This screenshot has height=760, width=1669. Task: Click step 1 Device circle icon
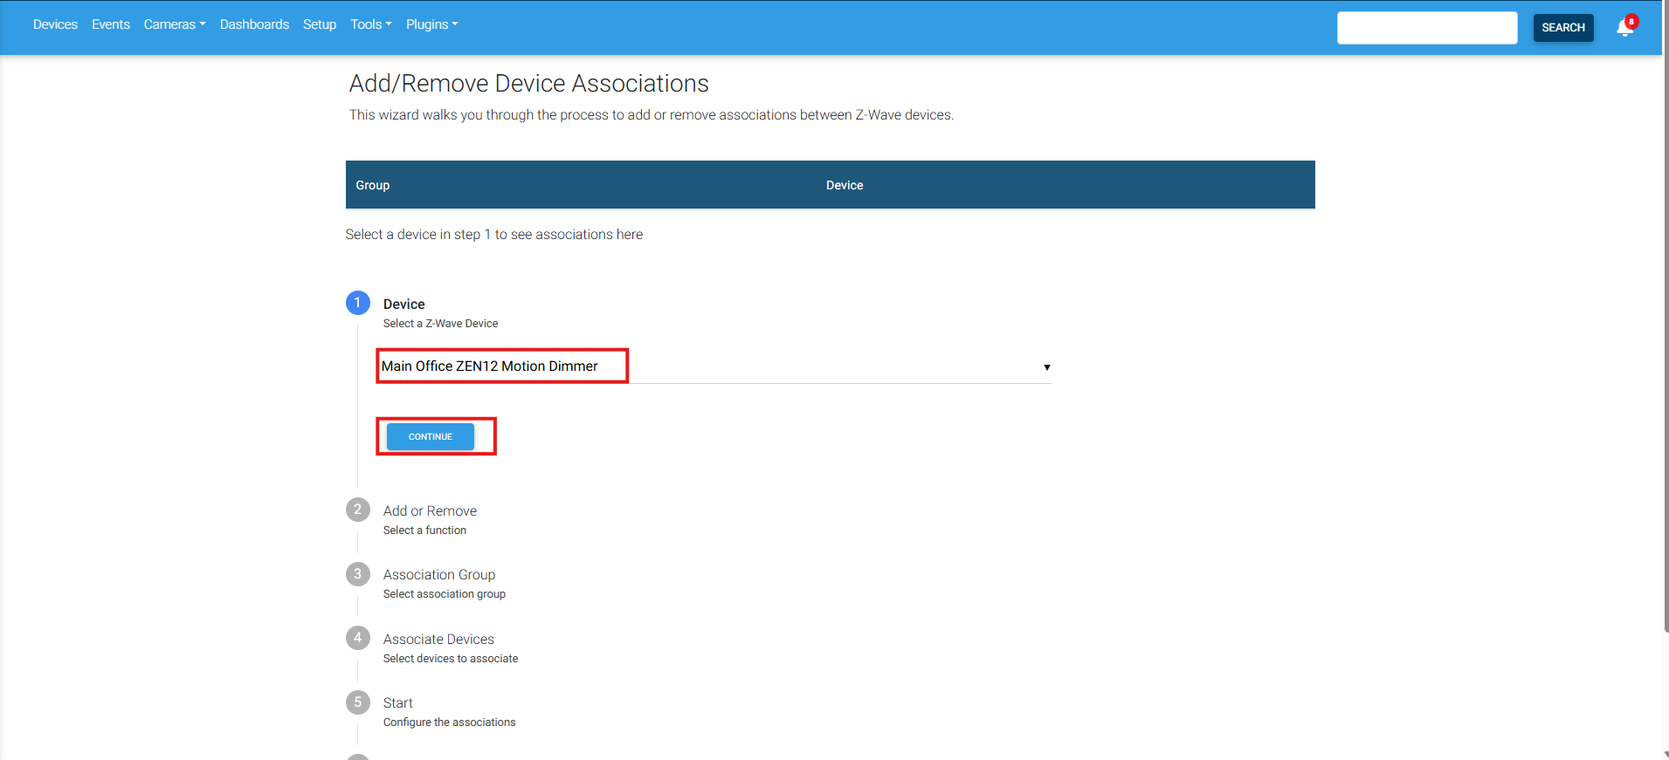point(358,303)
